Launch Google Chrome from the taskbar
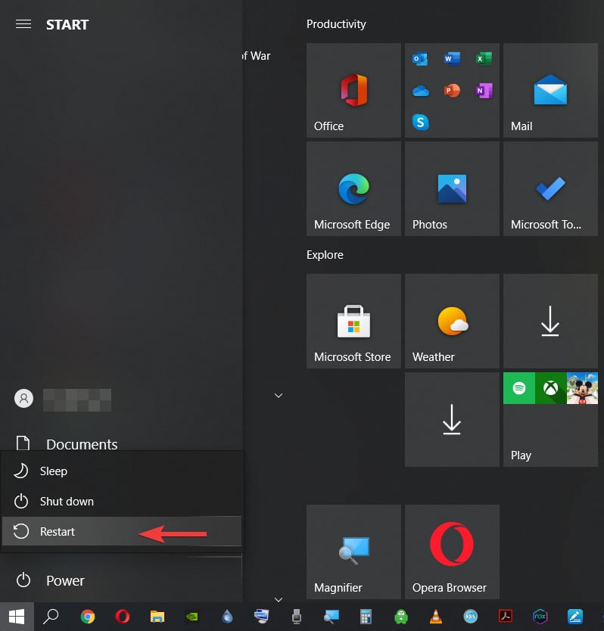The width and height of the screenshot is (604, 631). 87,617
